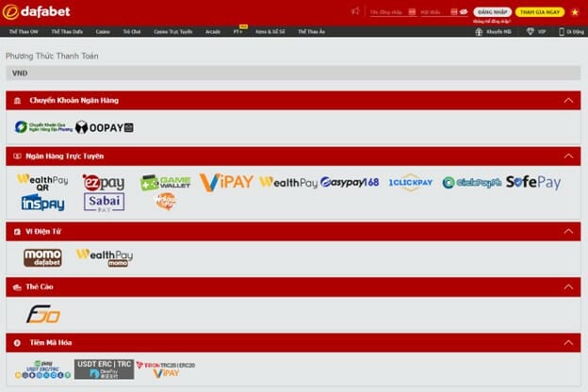Select SafePay payment option

tap(533, 182)
